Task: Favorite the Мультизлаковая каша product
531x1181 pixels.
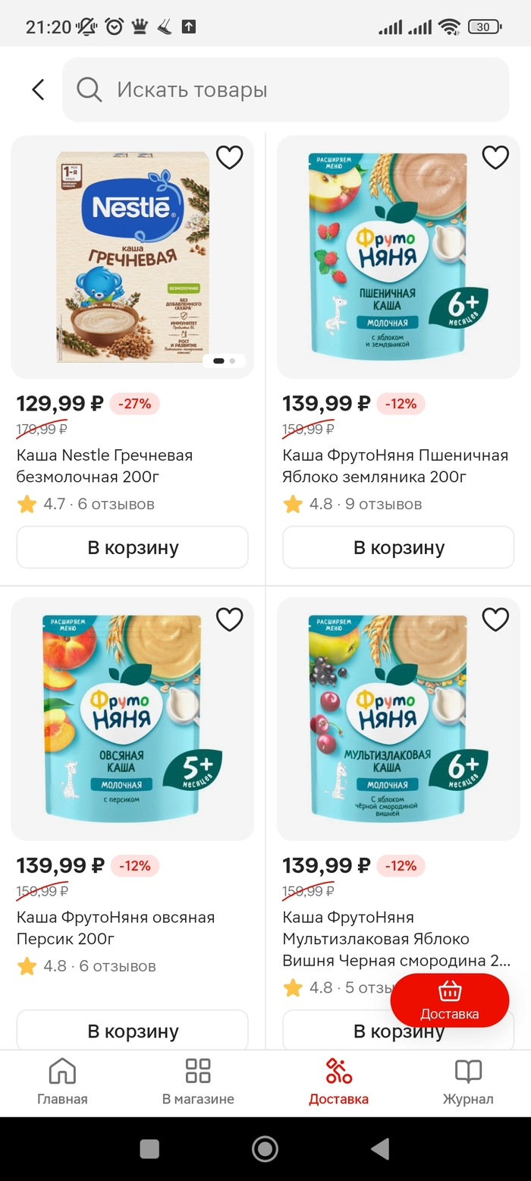Action: tap(495, 619)
